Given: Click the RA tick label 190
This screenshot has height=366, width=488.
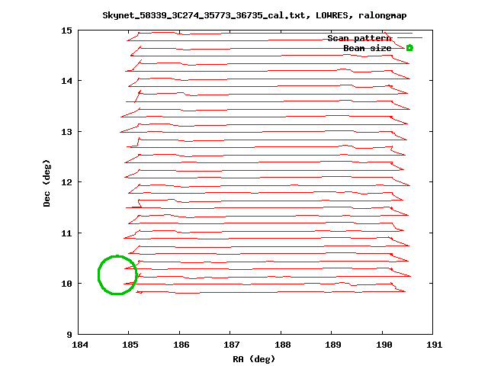Looking at the screenshot, I should coord(384,345).
